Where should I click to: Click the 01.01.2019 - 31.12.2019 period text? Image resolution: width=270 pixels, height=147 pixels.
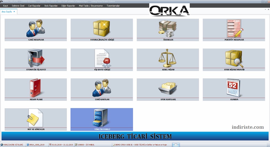click(x=62, y=145)
